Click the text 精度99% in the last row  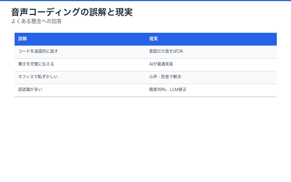[x=158, y=90]
